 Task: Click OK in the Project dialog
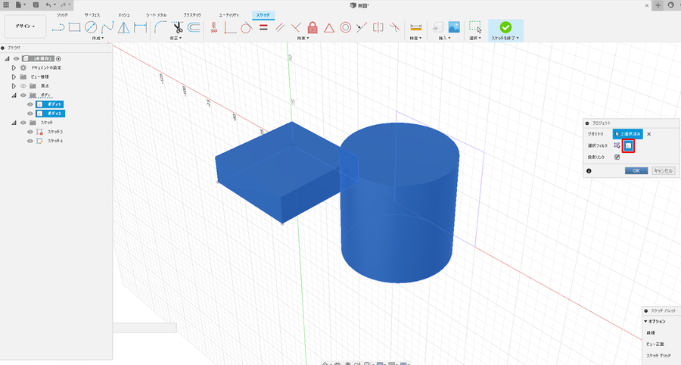[636, 171]
